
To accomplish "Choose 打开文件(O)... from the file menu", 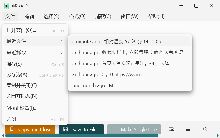I will click(21, 31).
